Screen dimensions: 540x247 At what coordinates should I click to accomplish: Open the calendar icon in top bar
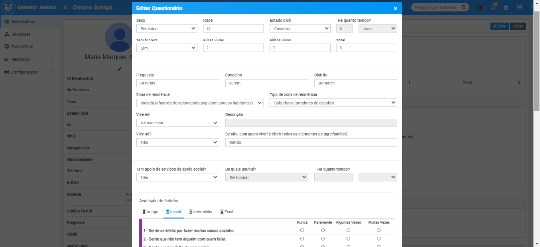coord(506,7)
